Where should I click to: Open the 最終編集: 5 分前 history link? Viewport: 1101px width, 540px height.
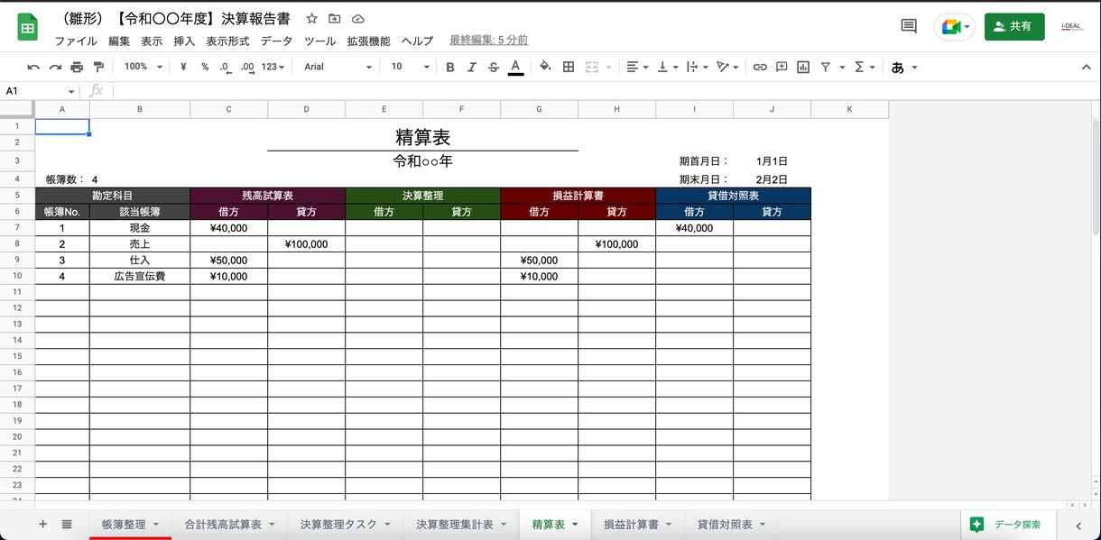488,41
